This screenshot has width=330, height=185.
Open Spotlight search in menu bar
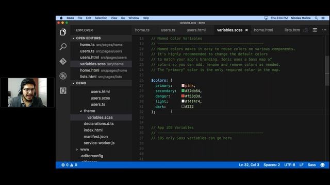(x=316, y=18)
